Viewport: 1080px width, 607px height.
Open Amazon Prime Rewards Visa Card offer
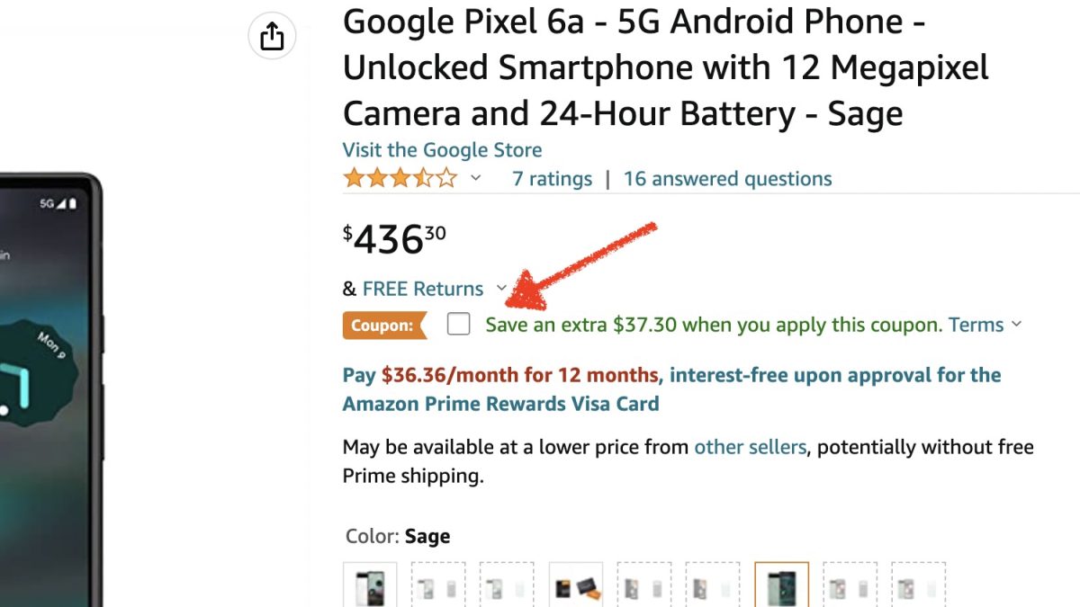tap(500, 404)
